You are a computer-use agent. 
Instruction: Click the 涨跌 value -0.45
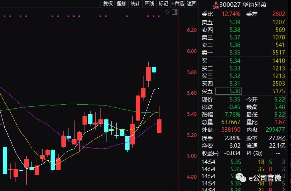234,107
